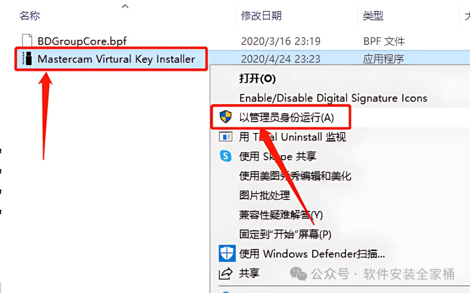Click the Total Uninstall monitor icon
This screenshot has width=470, height=293.
(225, 137)
